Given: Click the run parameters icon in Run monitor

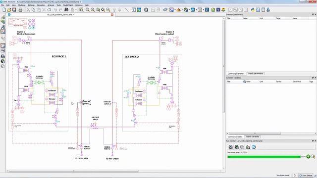Looking at the screenshot, I should [x=230, y=147].
